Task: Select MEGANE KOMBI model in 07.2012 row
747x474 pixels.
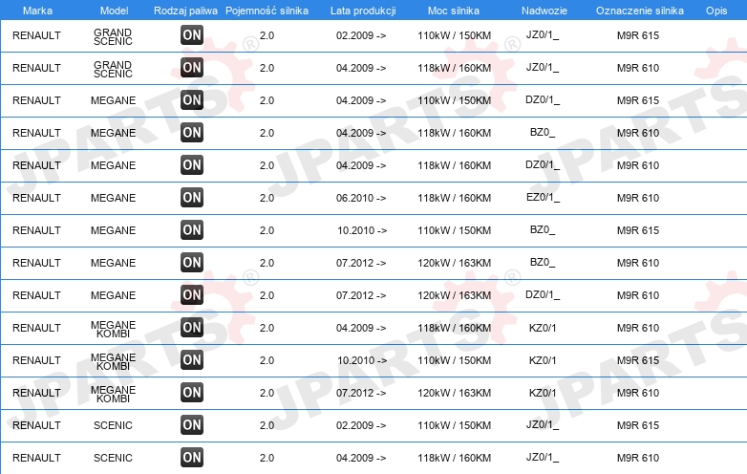Action: 113,394
